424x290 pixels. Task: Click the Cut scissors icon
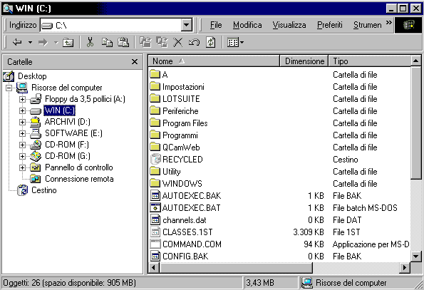click(90, 42)
